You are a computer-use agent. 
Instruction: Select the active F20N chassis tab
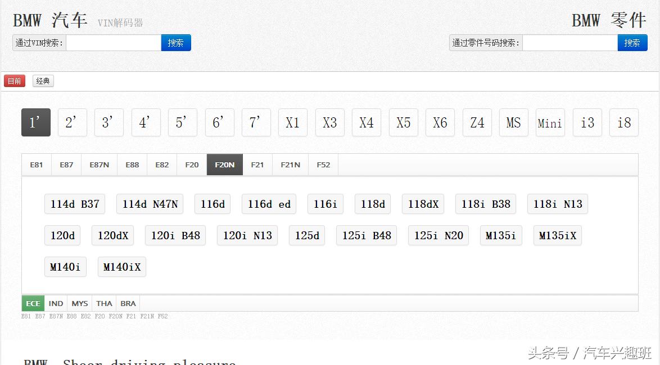[225, 165]
